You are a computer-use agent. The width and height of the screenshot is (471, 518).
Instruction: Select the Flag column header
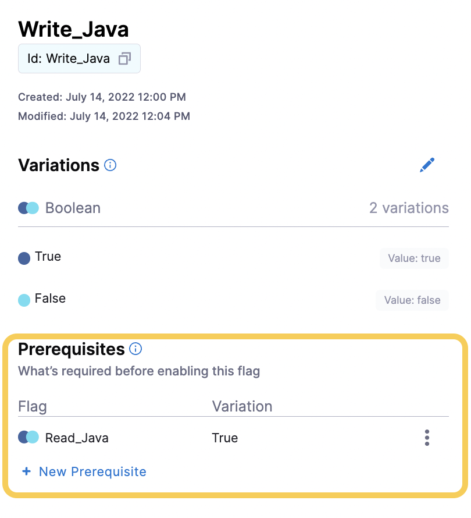click(x=32, y=406)
